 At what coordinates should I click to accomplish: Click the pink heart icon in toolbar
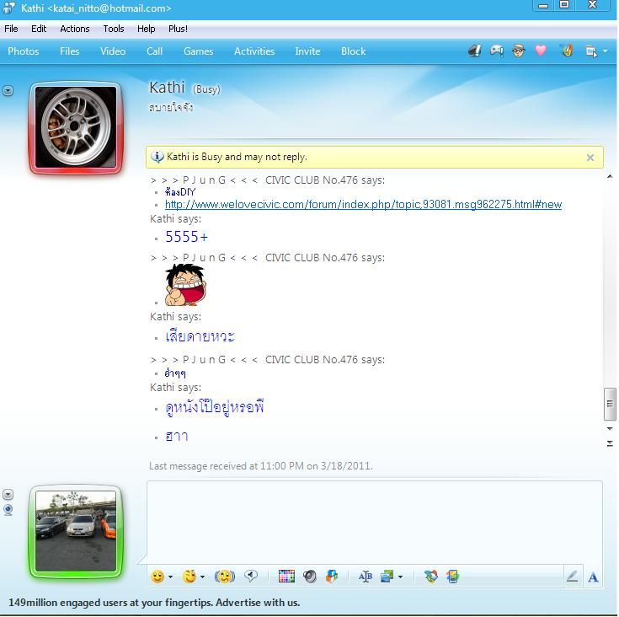pyautogui.click(x=542, y=51)
